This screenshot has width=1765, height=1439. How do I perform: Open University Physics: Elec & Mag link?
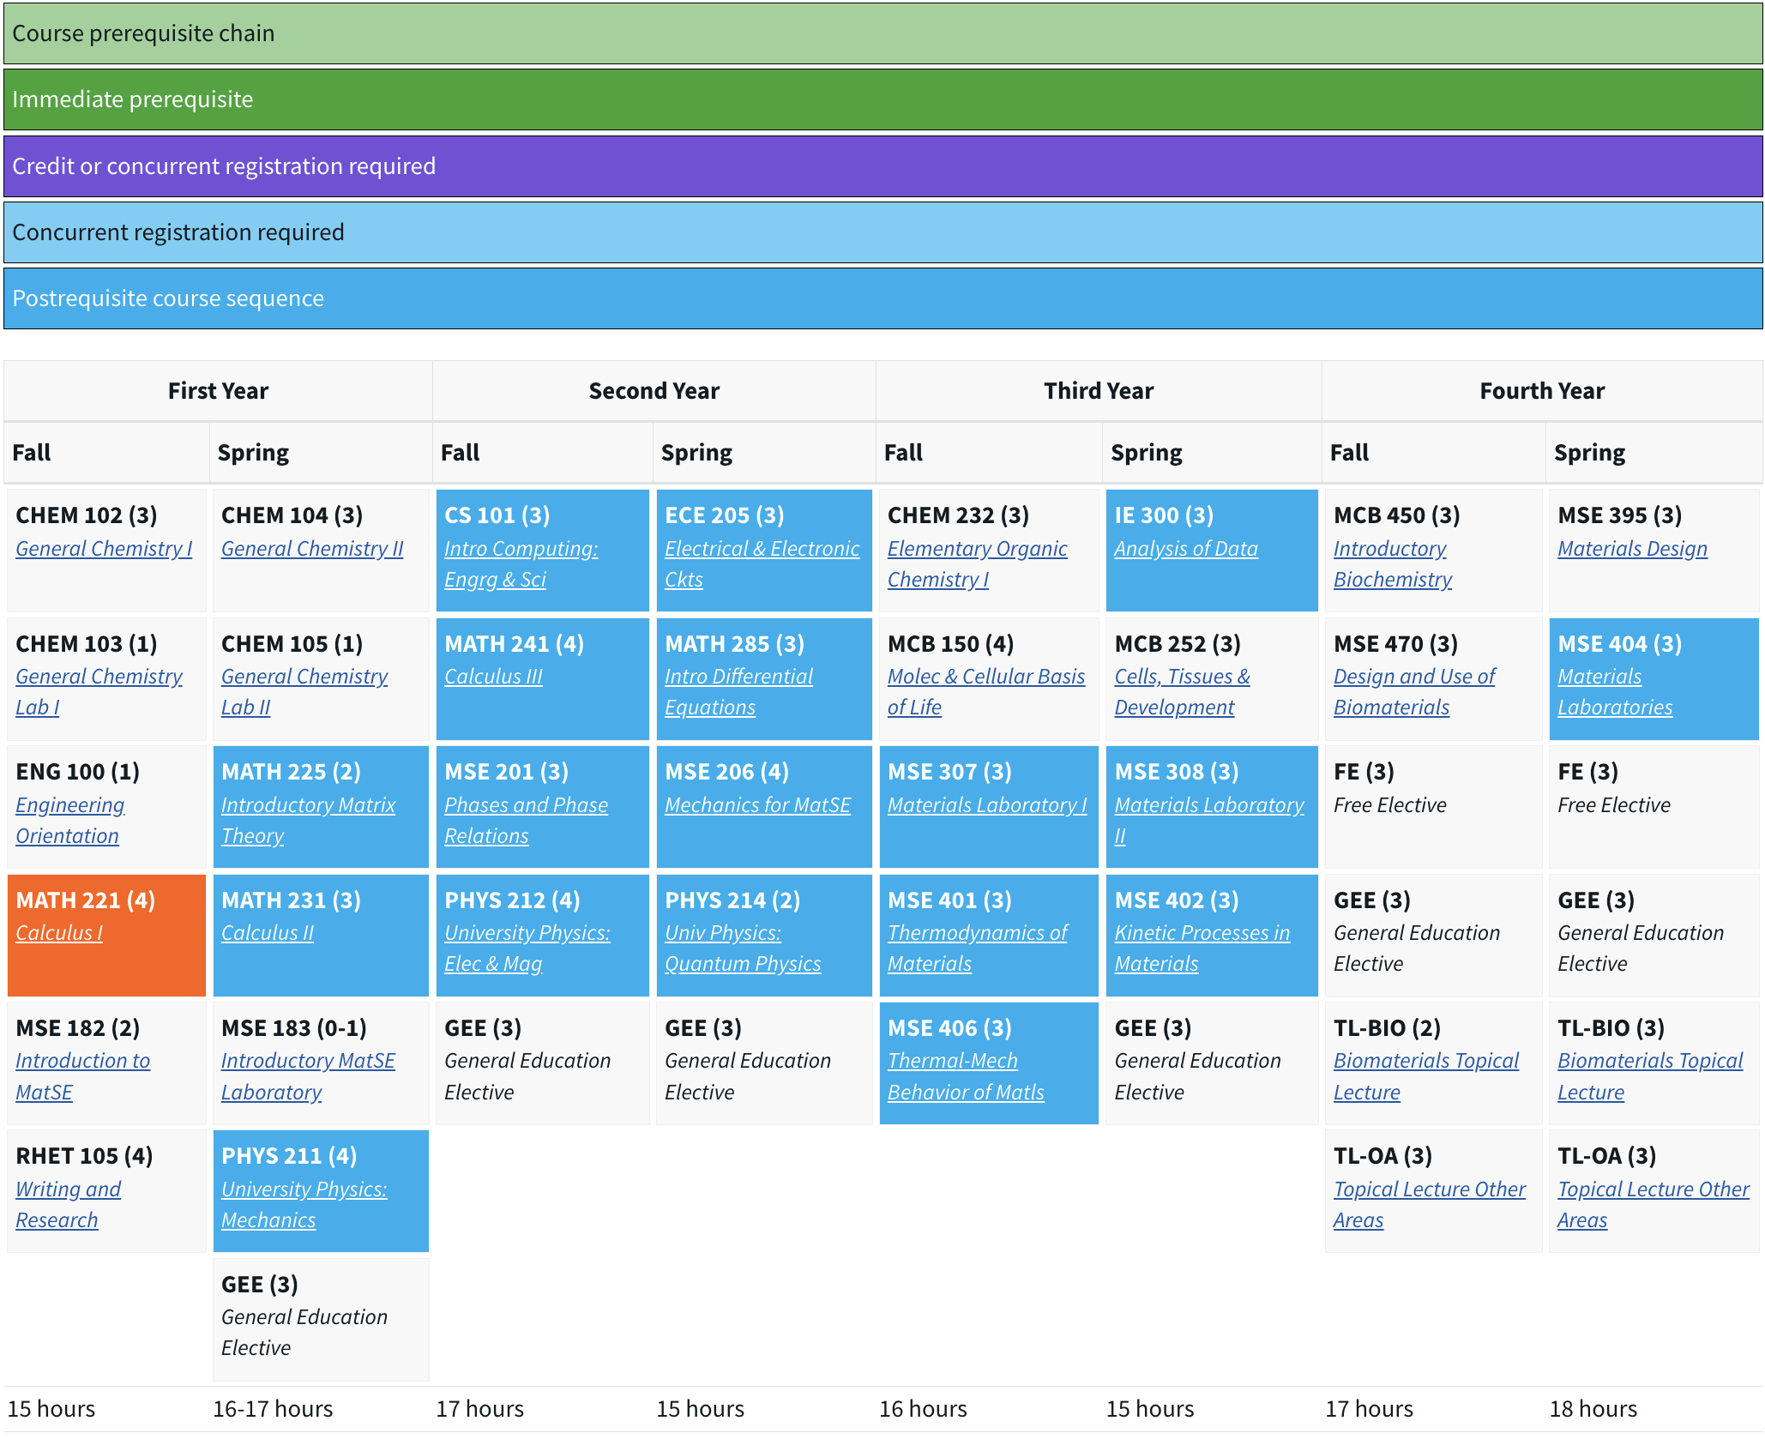(527, 948)
